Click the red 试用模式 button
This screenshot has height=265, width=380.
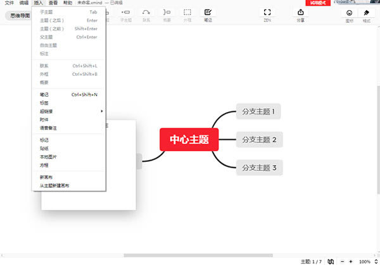pyautogui.click(x=317, y=3)
